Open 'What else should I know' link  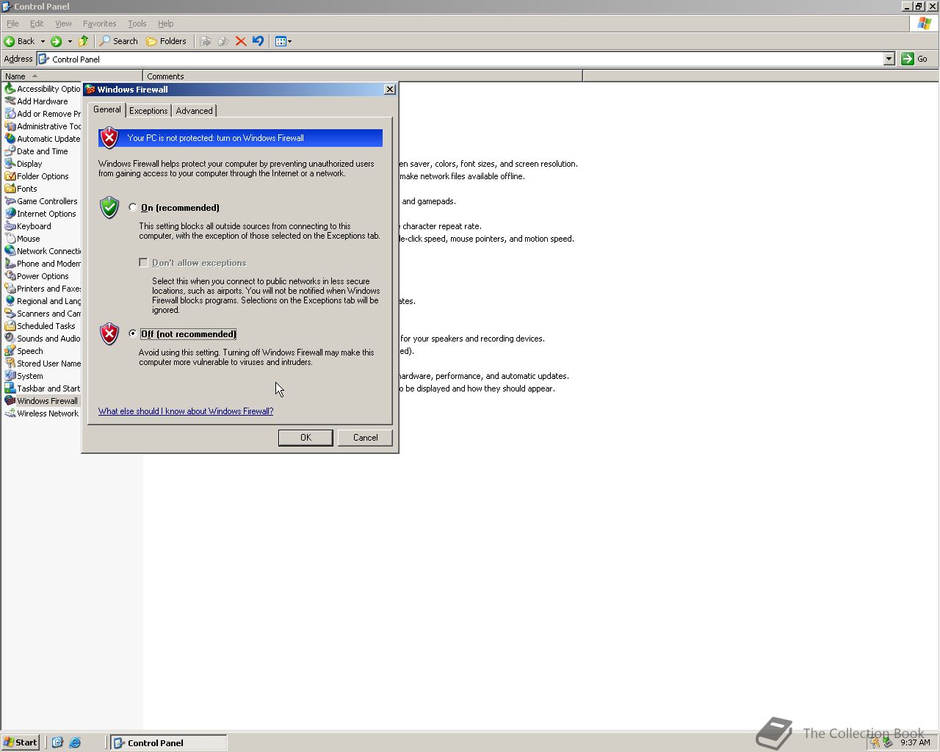(186, 411)
